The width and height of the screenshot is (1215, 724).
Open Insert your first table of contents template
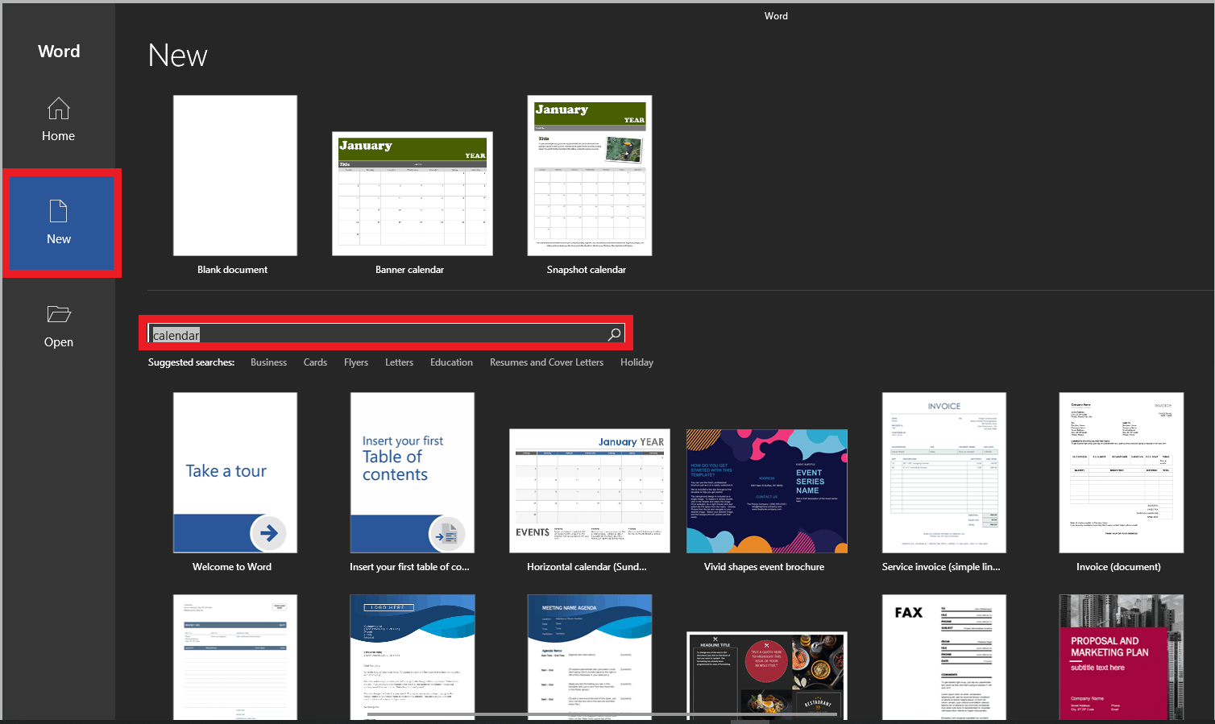tap(413, 473)
